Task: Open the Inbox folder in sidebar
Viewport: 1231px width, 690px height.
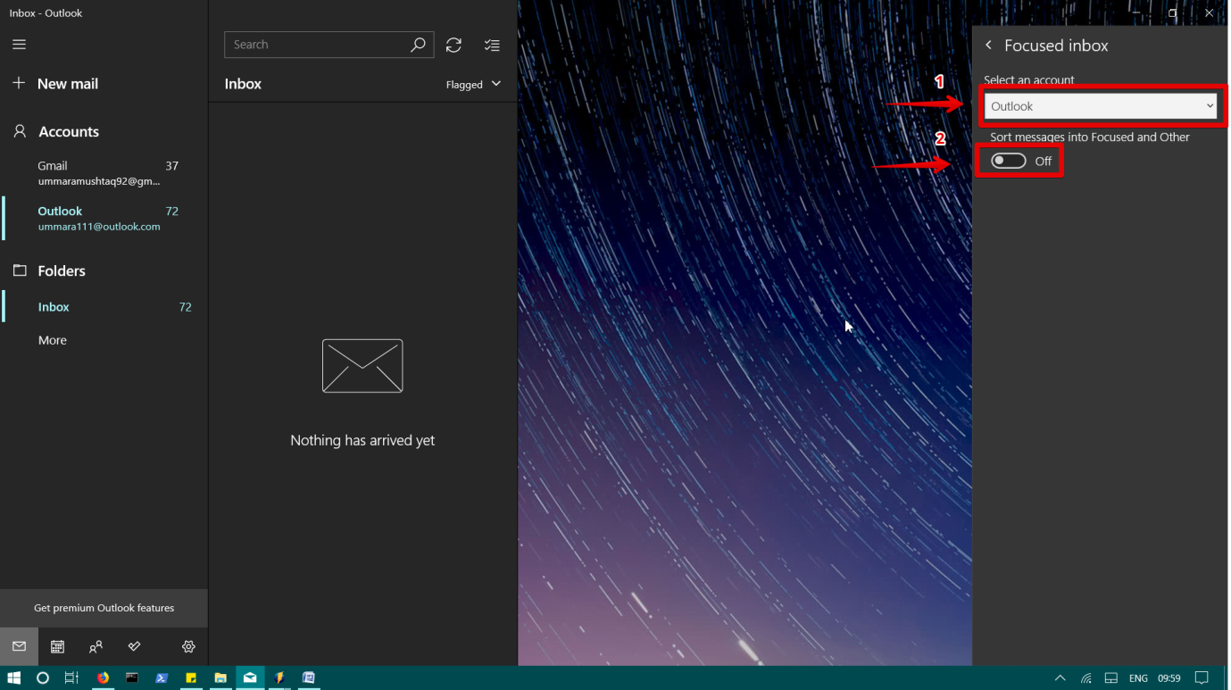Action: pyautogui.click(x=104, y=307)
